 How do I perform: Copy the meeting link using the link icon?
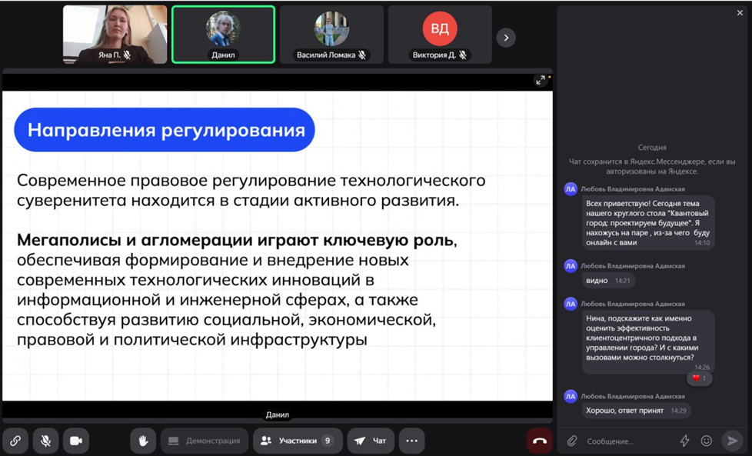click(x=15, y=441)
